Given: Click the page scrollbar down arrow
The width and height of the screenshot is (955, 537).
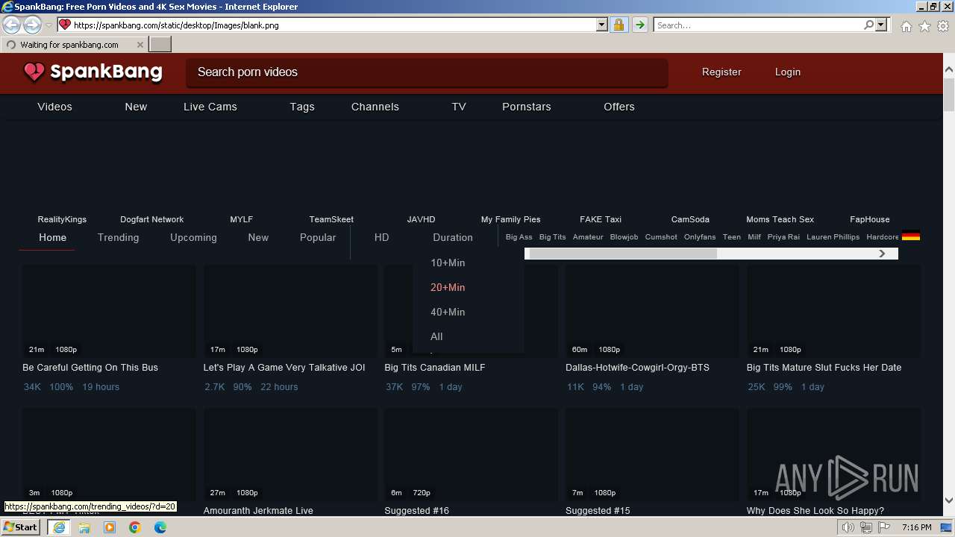Looking at the screenshot, I should click(x=949, y=500).
